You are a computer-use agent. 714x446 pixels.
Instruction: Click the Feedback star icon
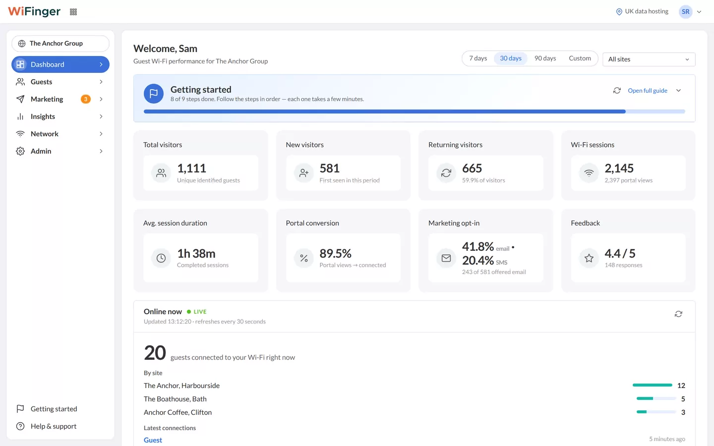point(589,258)
